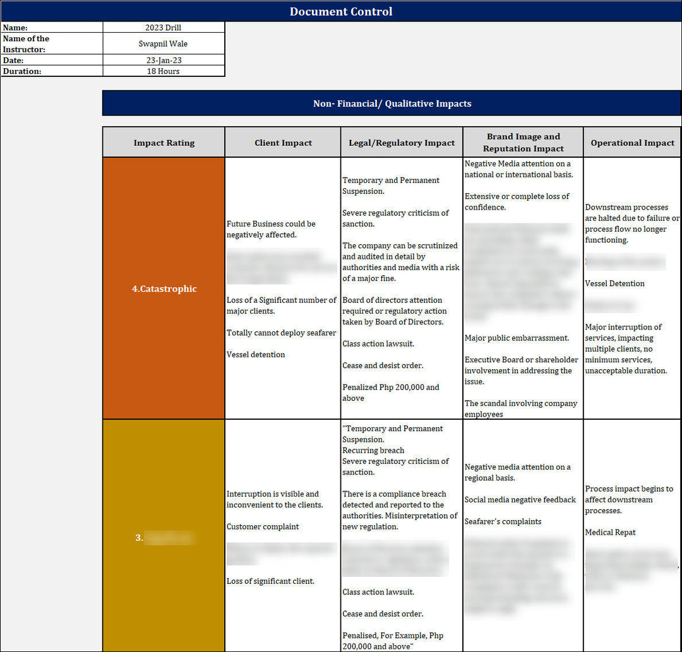Click the cell mentioning 'Medical Repat'
The image size is (682, 652).
point(632,533)
